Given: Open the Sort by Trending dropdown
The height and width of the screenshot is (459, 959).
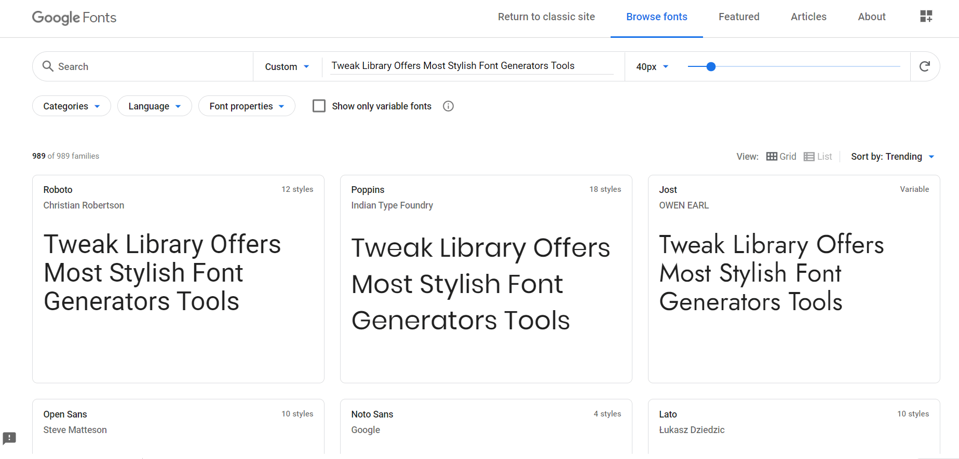Looking at the screenshot, I should [x=893, y=157].
